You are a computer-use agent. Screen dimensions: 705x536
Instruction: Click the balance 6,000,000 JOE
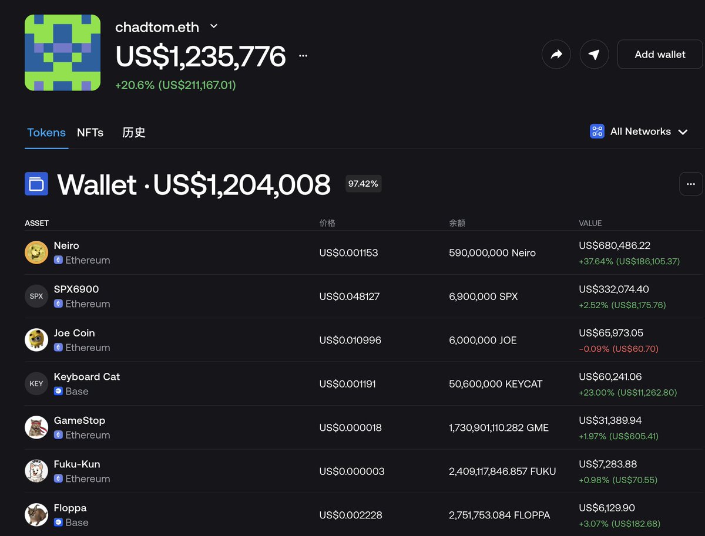pos(483,341)
